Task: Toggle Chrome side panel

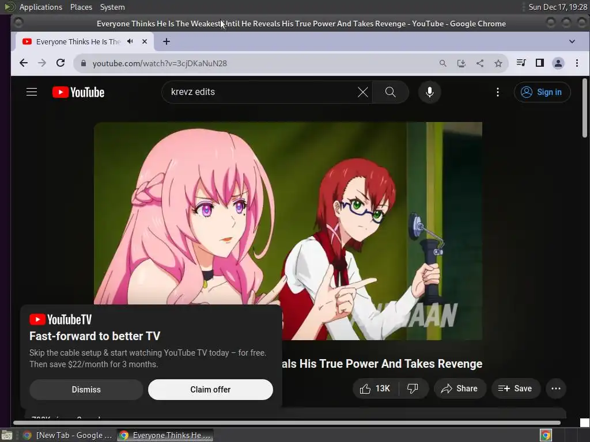Action: (539, 63)
